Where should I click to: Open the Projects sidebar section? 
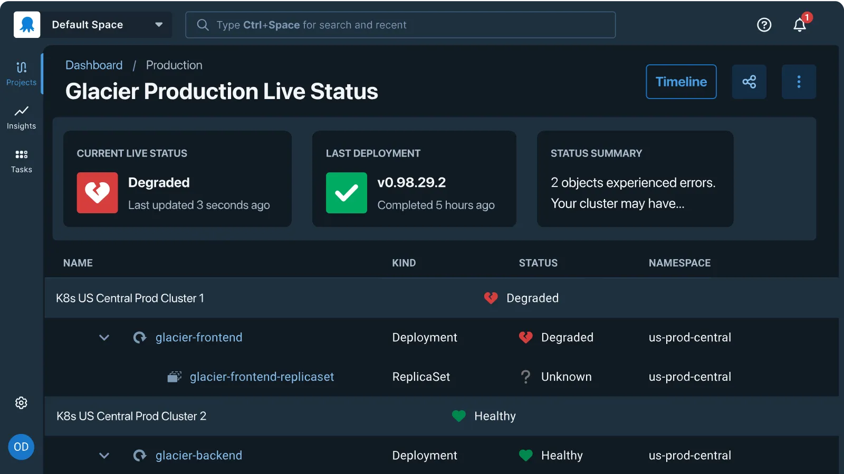[x=21, y=73]
